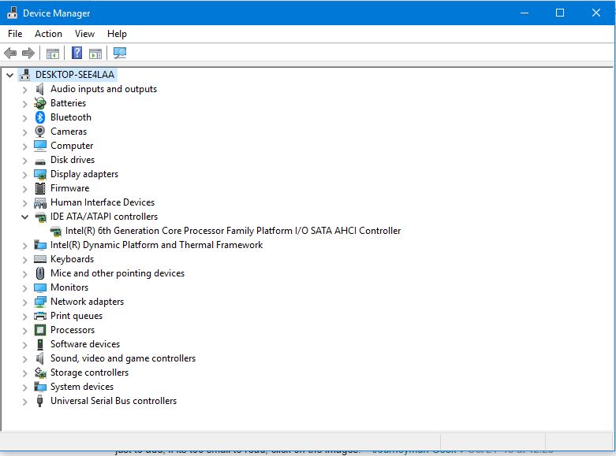Screen dimensions: 616x456
Task: Click the Bluetooth logo icon
Action: (x=40, y=117)
